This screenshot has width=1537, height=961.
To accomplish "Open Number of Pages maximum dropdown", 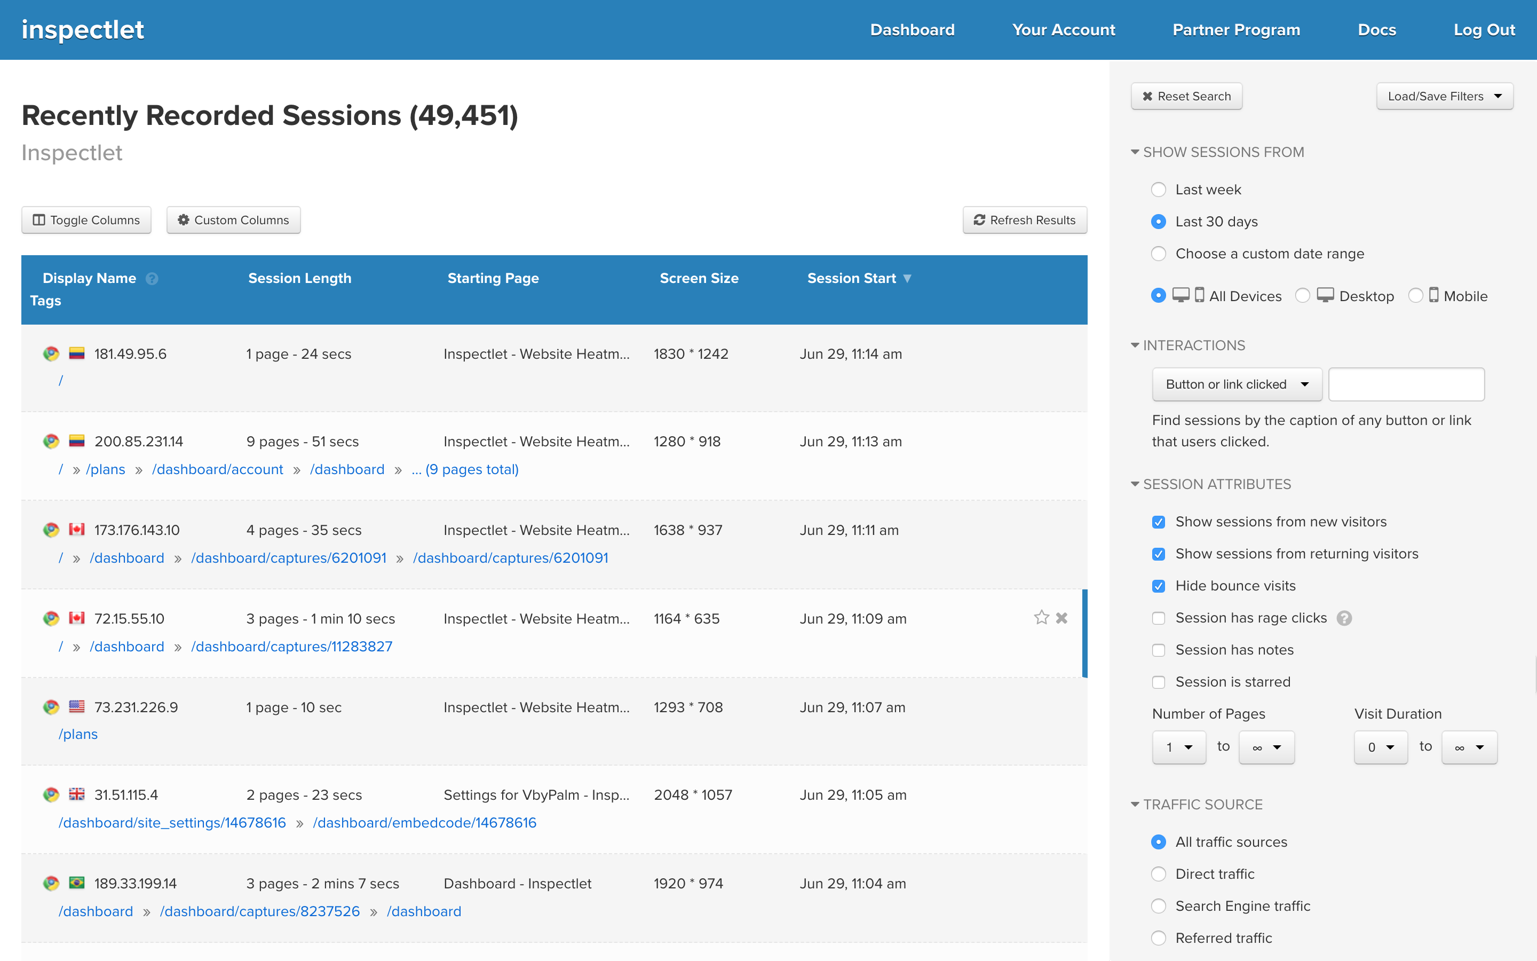I will tap(1266, 747).
